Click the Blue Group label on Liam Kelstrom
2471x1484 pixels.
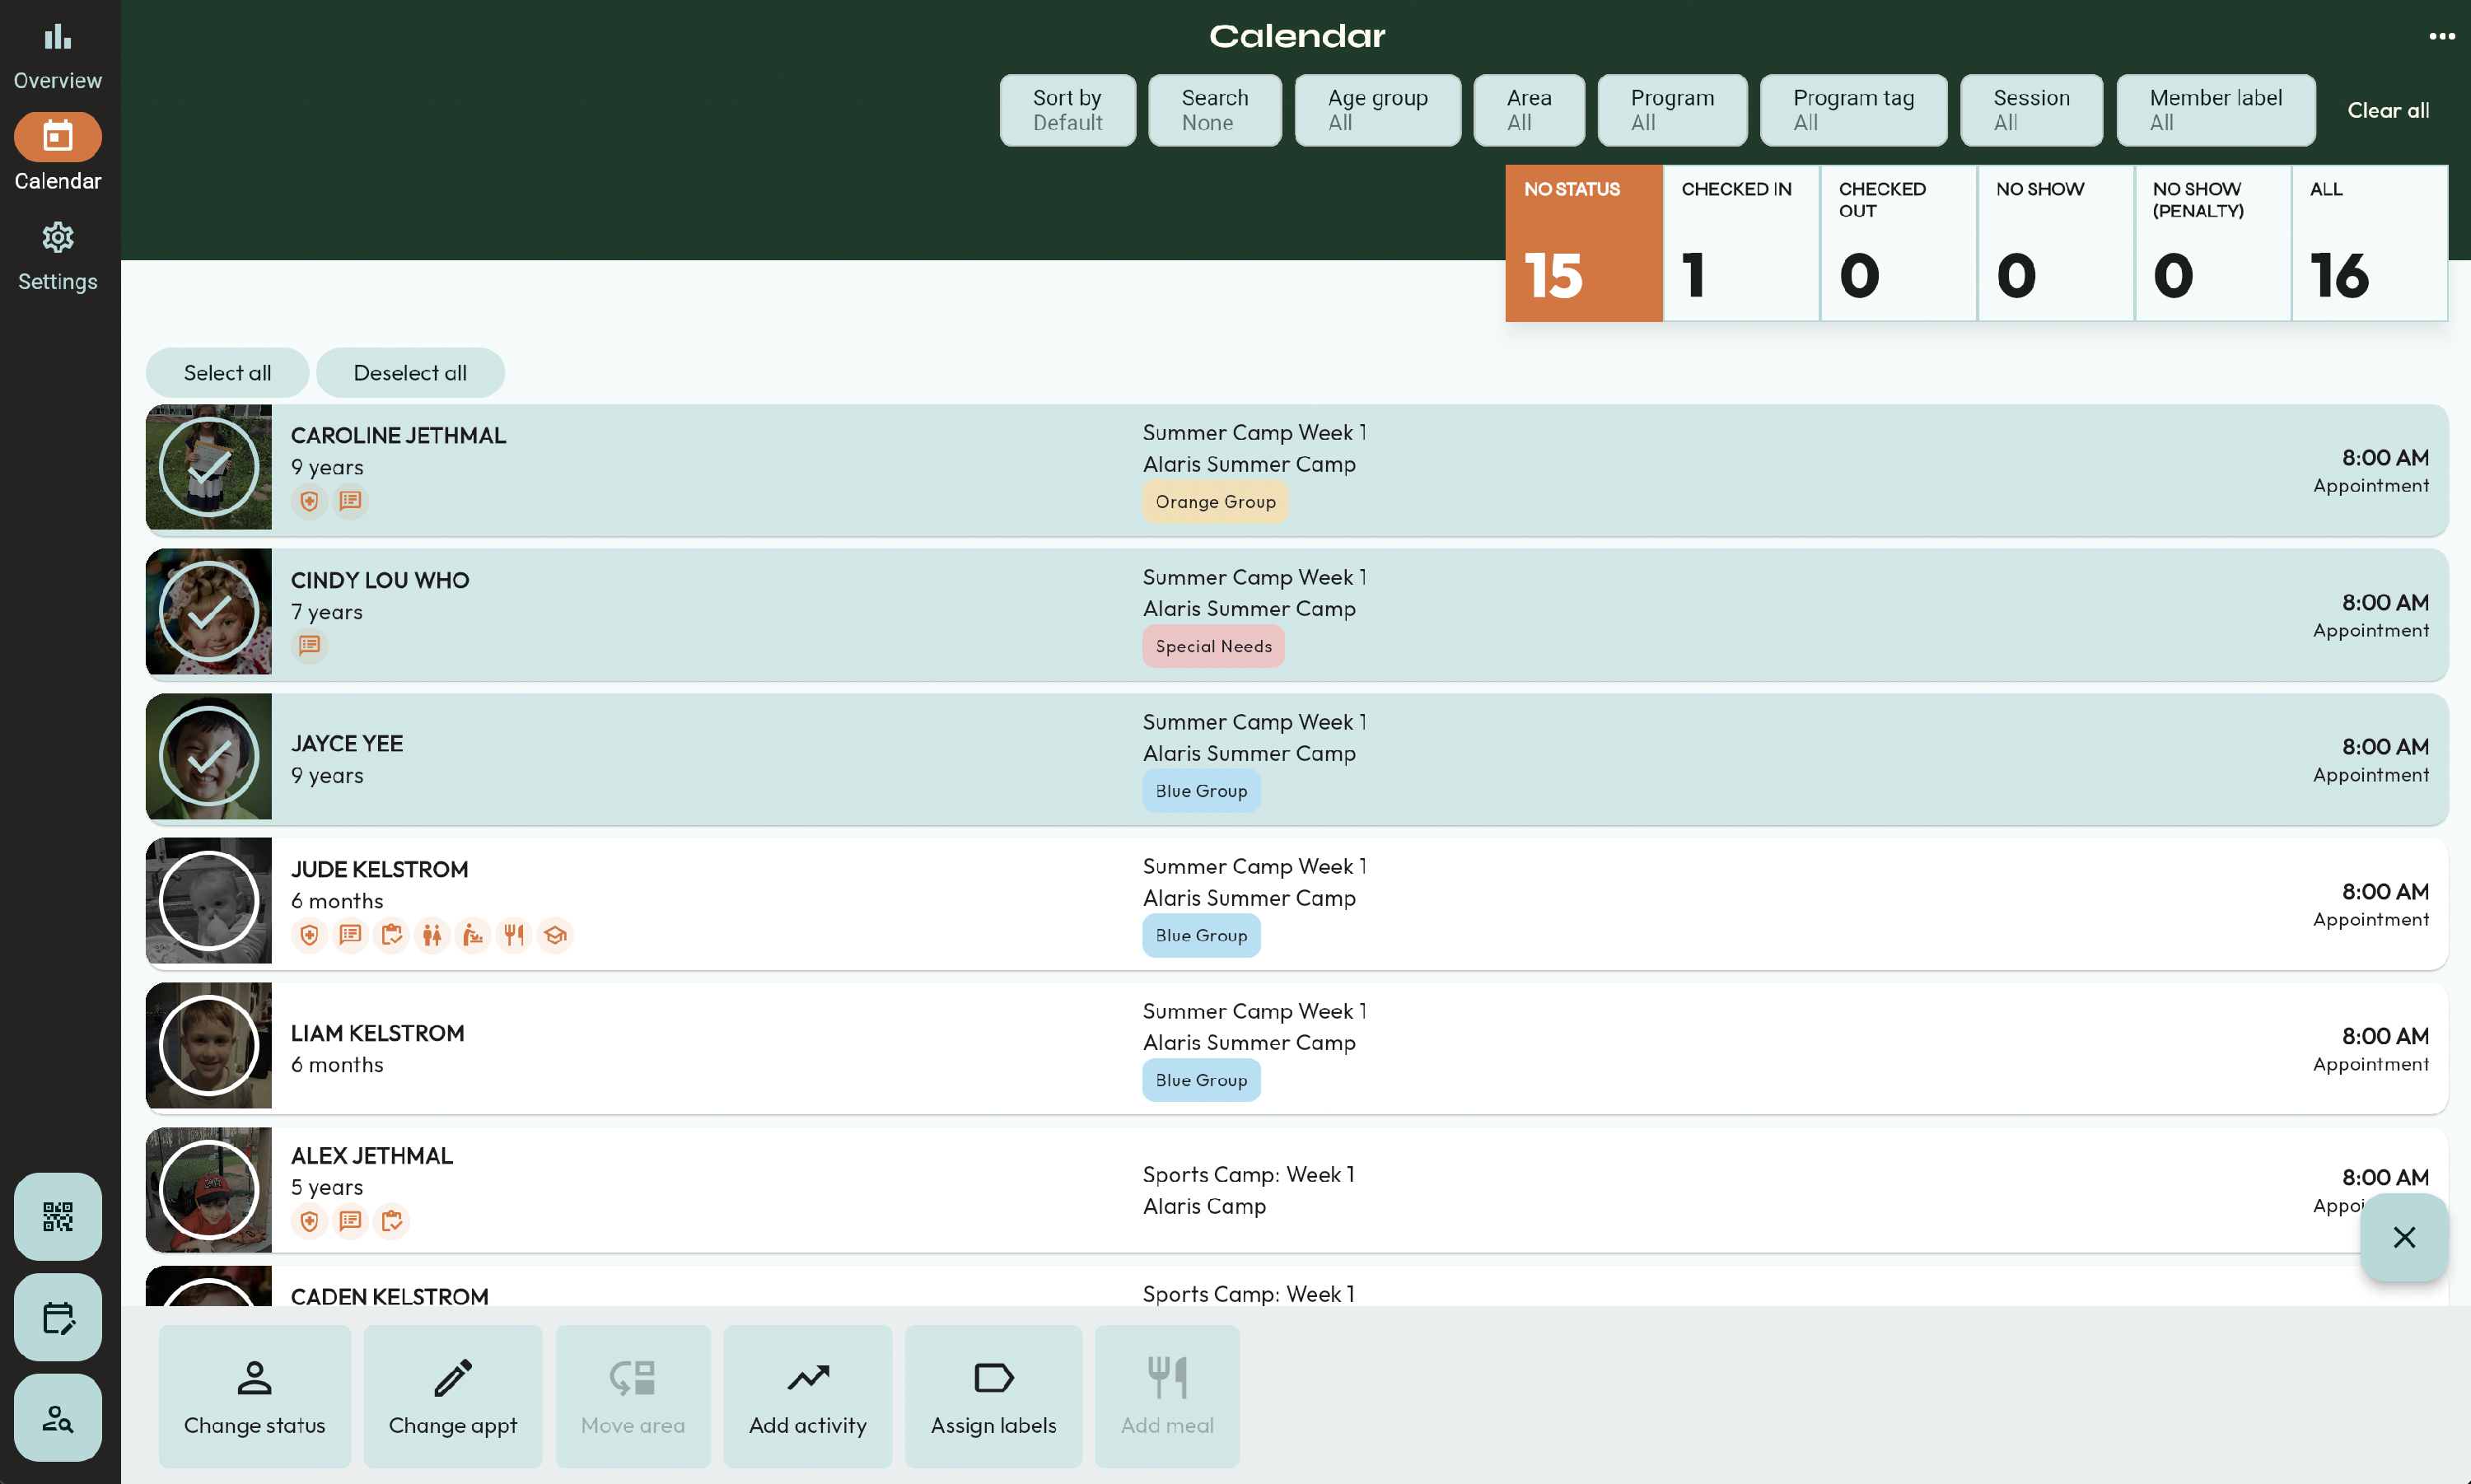[x=1201, y=1080]
